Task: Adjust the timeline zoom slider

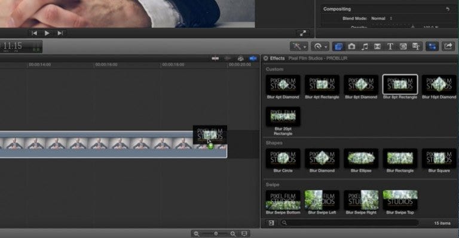Action: click(x=215, y=234)
